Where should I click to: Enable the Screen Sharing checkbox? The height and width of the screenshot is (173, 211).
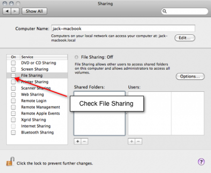coord(14,69)
